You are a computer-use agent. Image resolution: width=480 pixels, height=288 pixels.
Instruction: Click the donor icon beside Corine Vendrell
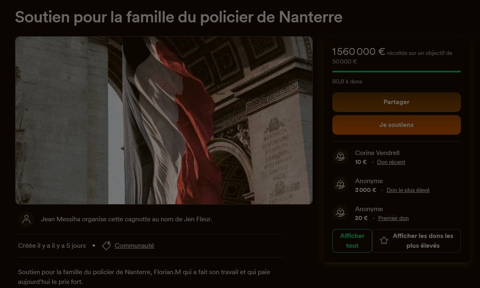(x=340, y=156)
